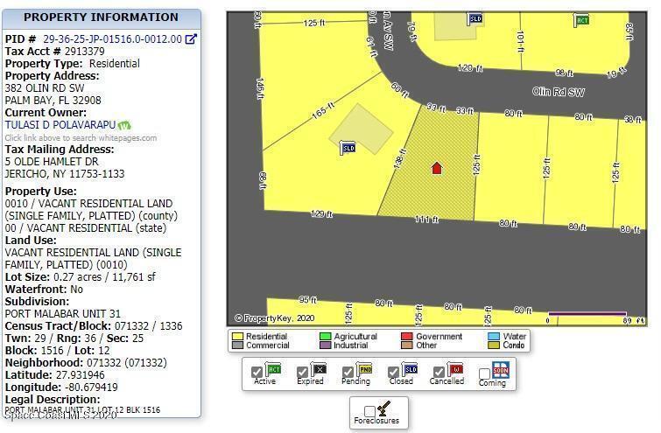Click the SLD flag on left parcel
The height and width of the screenshot is (433, 661).
point(347,148)
